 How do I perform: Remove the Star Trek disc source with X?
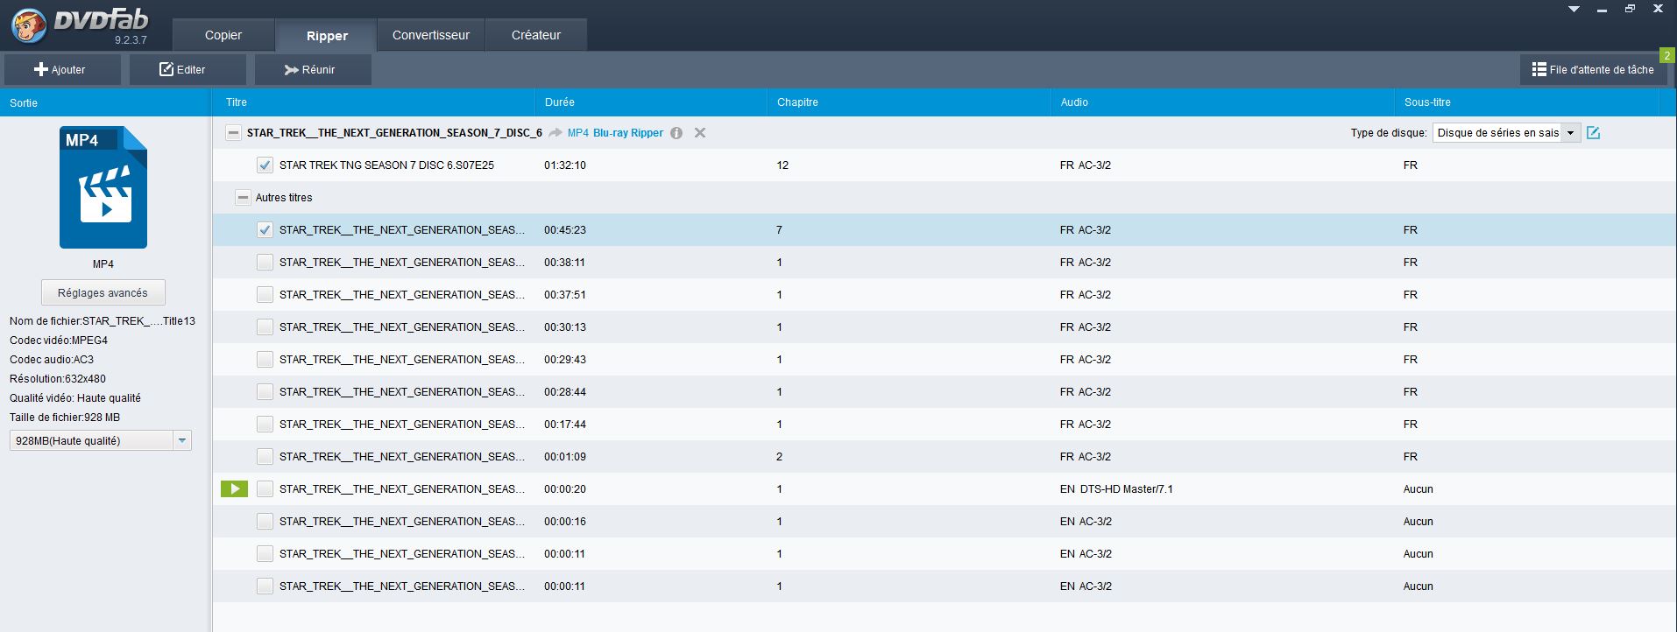point(700,133)
